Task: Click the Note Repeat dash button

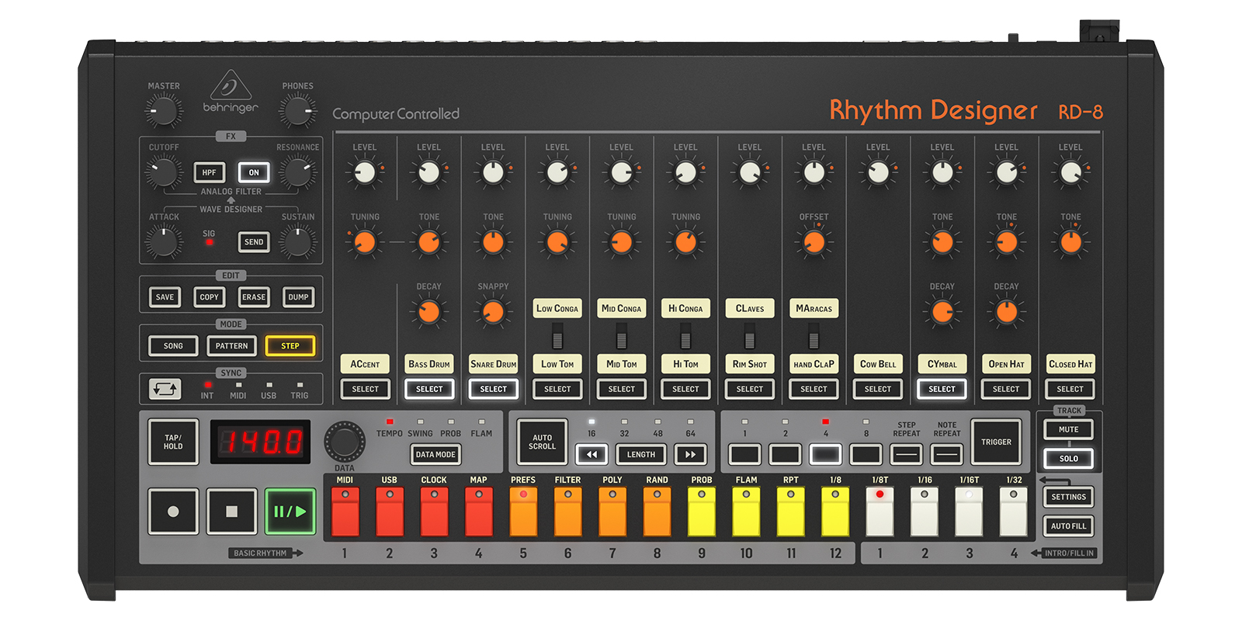Action: click(946, 455)
